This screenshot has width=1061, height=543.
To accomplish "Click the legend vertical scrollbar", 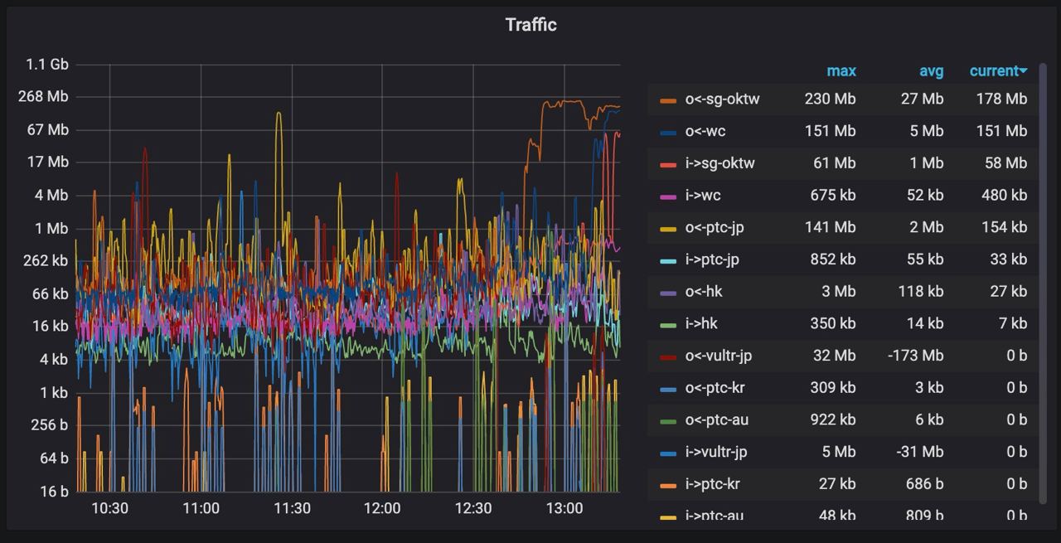I will tap(1043, 282).
